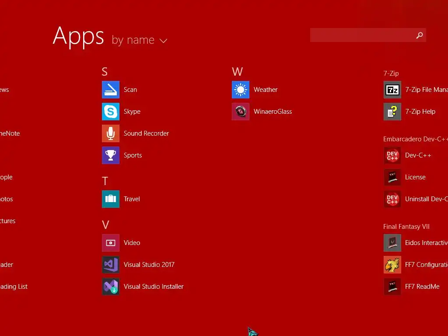The width and height of the screenshot is (448, 336).
Task: Click the 'Visual Studio 2017' label
Action: (149, 265)
